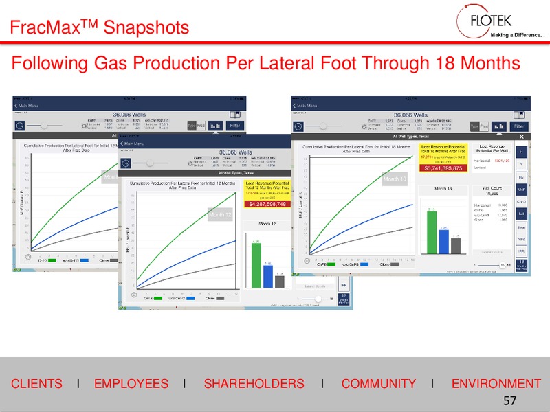Tap refresh icon in front 12-month window
This screenshot has width=550, height=412.
[x=190, y=163]
